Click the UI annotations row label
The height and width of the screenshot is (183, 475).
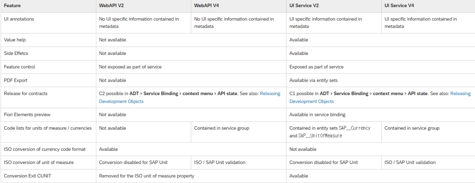pos(19,19)
